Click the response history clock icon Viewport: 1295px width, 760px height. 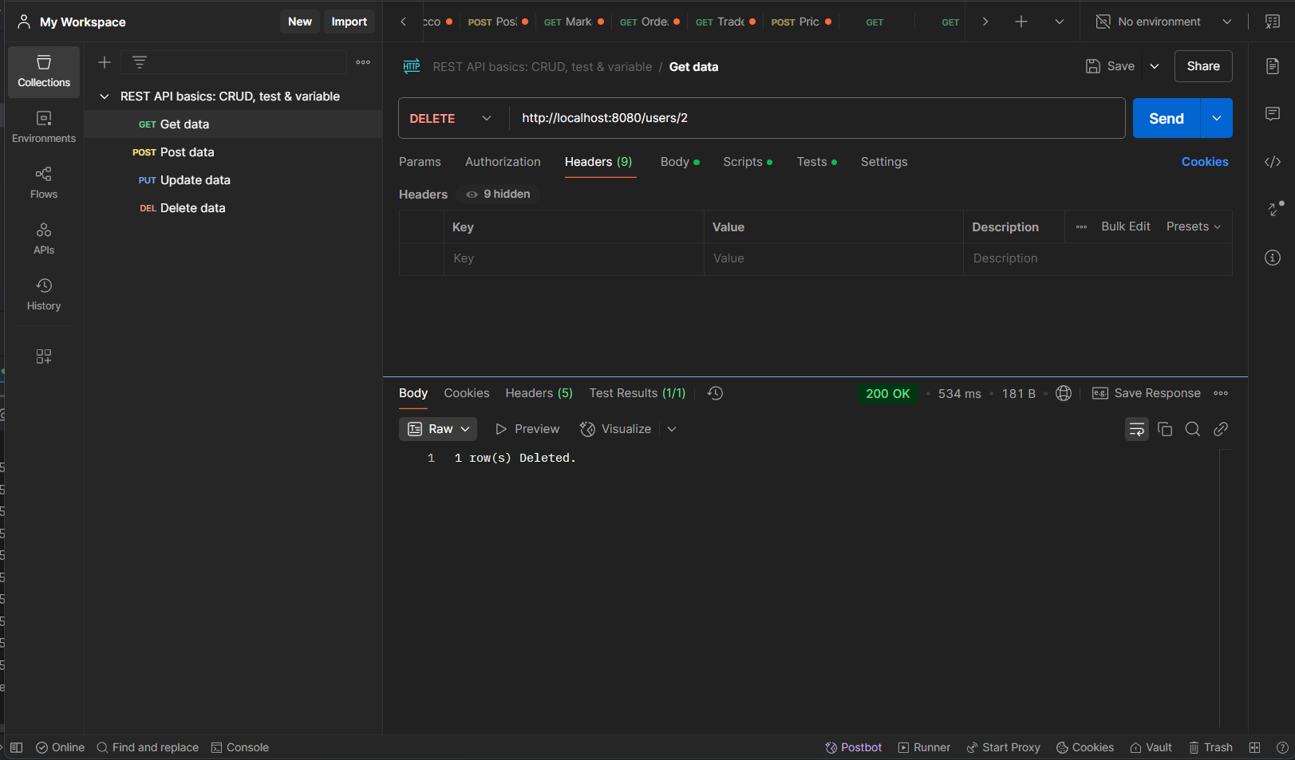click(715, 393)
